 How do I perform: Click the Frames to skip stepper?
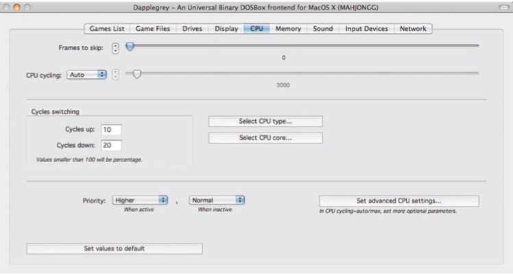point(115,48)
